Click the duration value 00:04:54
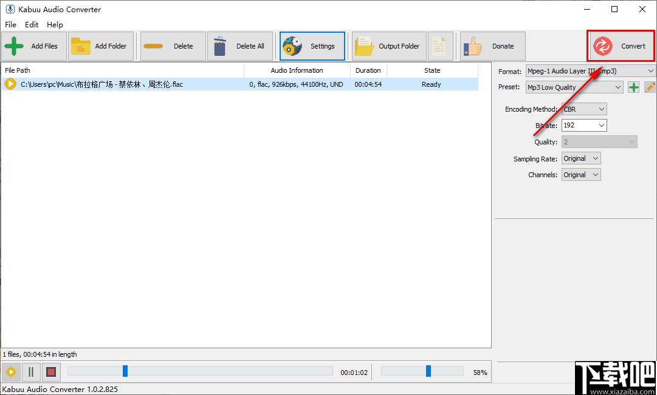The image size is (657, 395). 368,84
